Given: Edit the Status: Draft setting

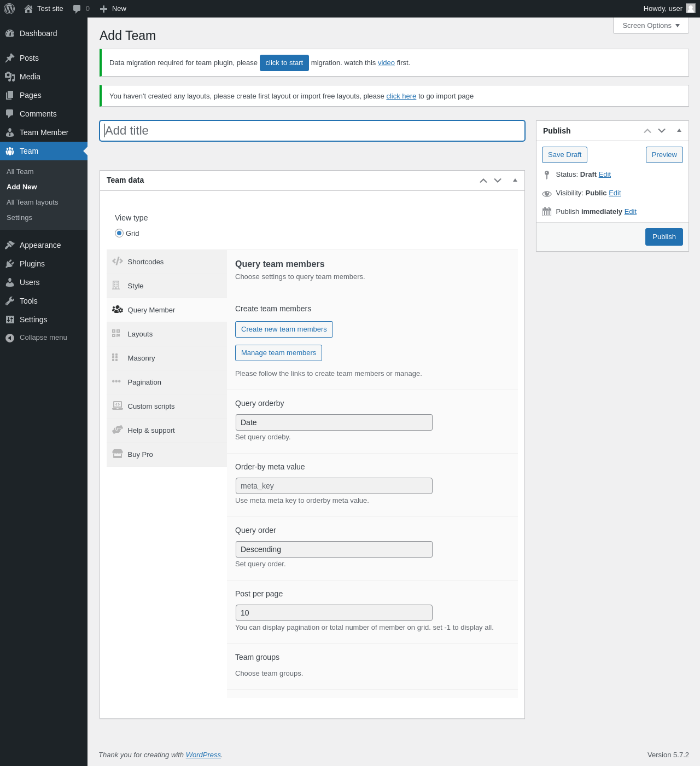Looking at the screenshot, I should click(605, 175).
